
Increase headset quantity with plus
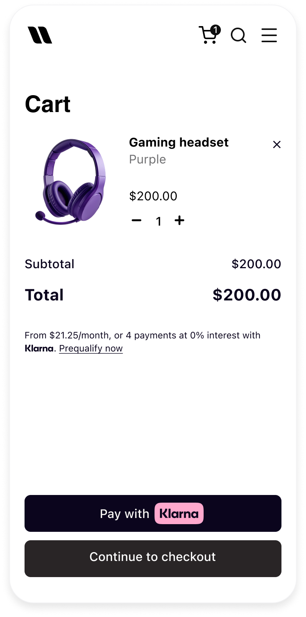pyautogui.click(x=179, y=220)
